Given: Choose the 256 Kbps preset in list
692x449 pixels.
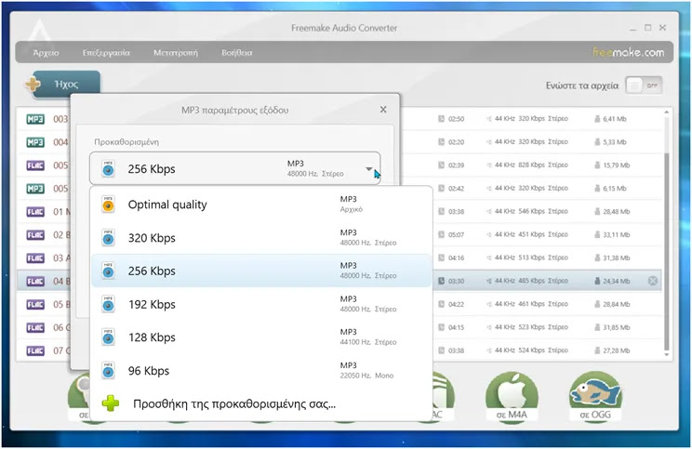Looking at the screenshot, I should point(260,271).
